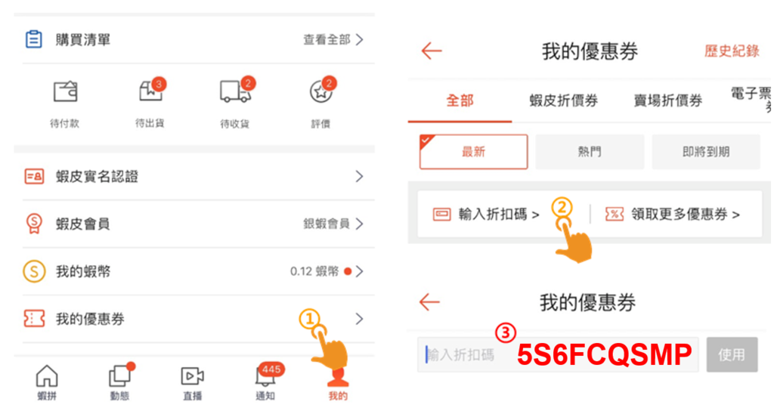The height and width of the screenshot is (417, 774).
Task: Open the 動態 feed icon
Action: coord(120,376)
